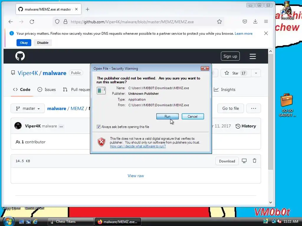Open the Pocket save icon
The height and width of the screenshot is (226, 302).
[x=244, y=21]
